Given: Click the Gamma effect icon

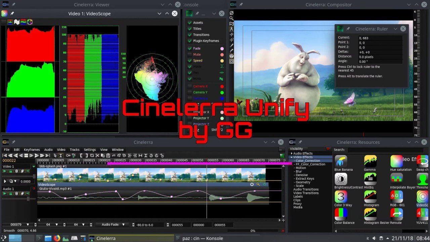Looking at the screenshot, I should (x=370, y=161).
